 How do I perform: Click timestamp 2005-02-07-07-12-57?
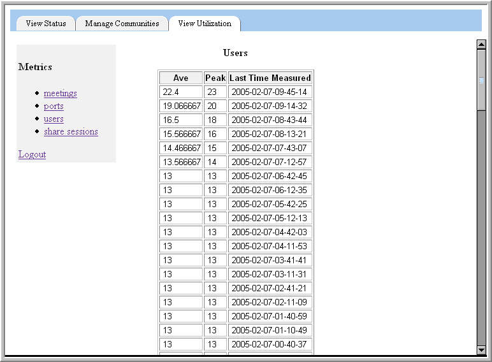[270, 162]
